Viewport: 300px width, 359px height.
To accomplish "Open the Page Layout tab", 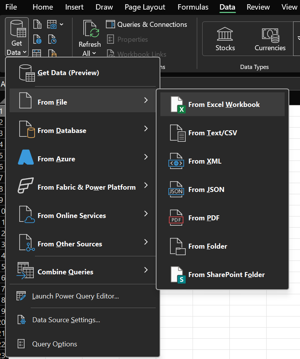I will (x=145, y=7).
